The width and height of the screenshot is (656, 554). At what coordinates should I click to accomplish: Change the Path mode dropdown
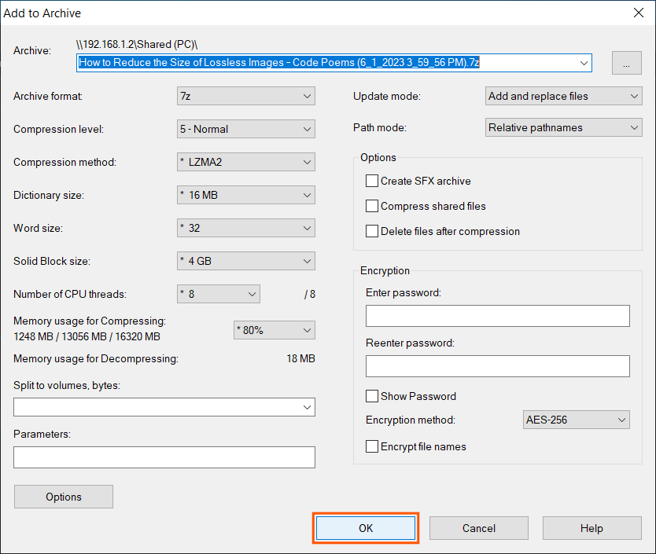pyautogui.click(x=563, y=127)
